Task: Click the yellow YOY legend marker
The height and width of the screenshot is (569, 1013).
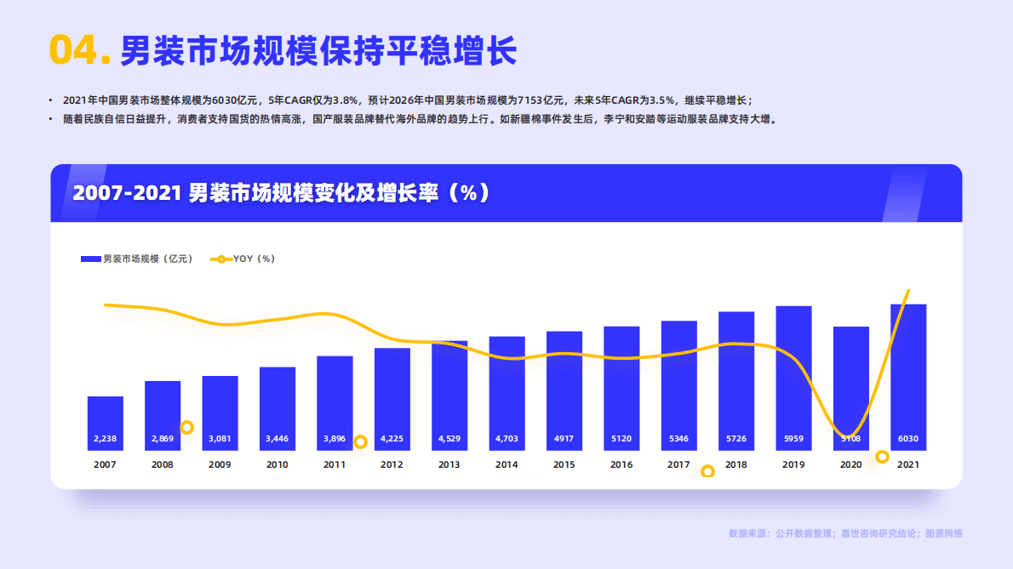Action: click(x=220, y=259)
